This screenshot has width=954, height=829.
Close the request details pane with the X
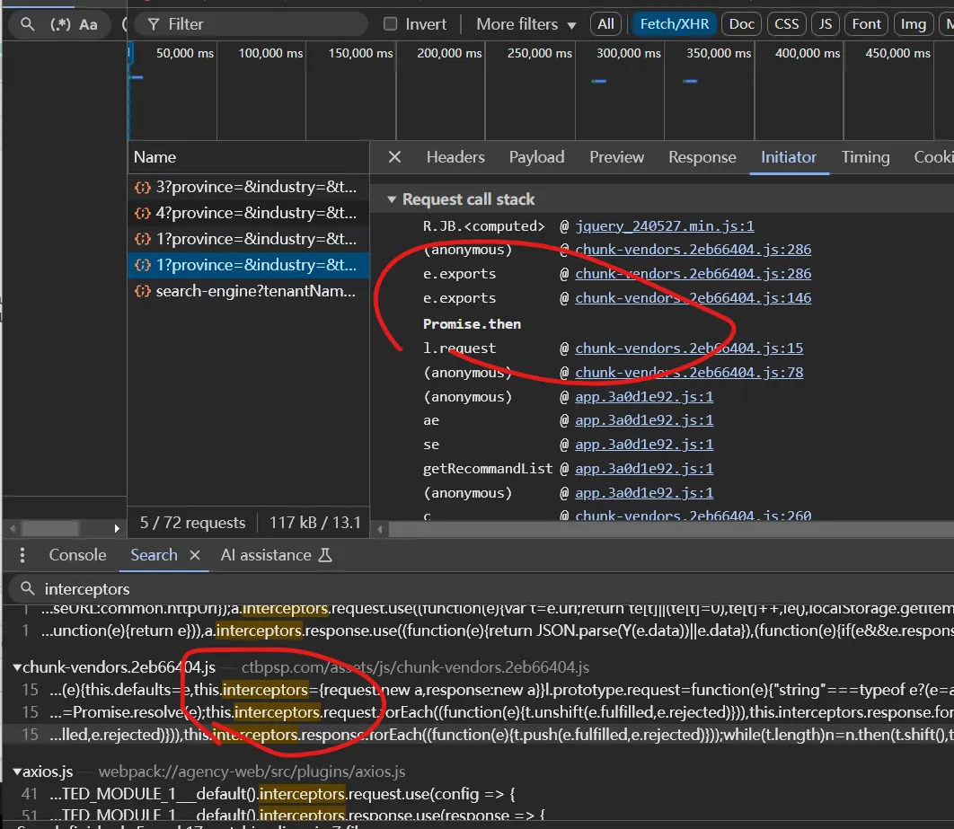tap(394, 157)
